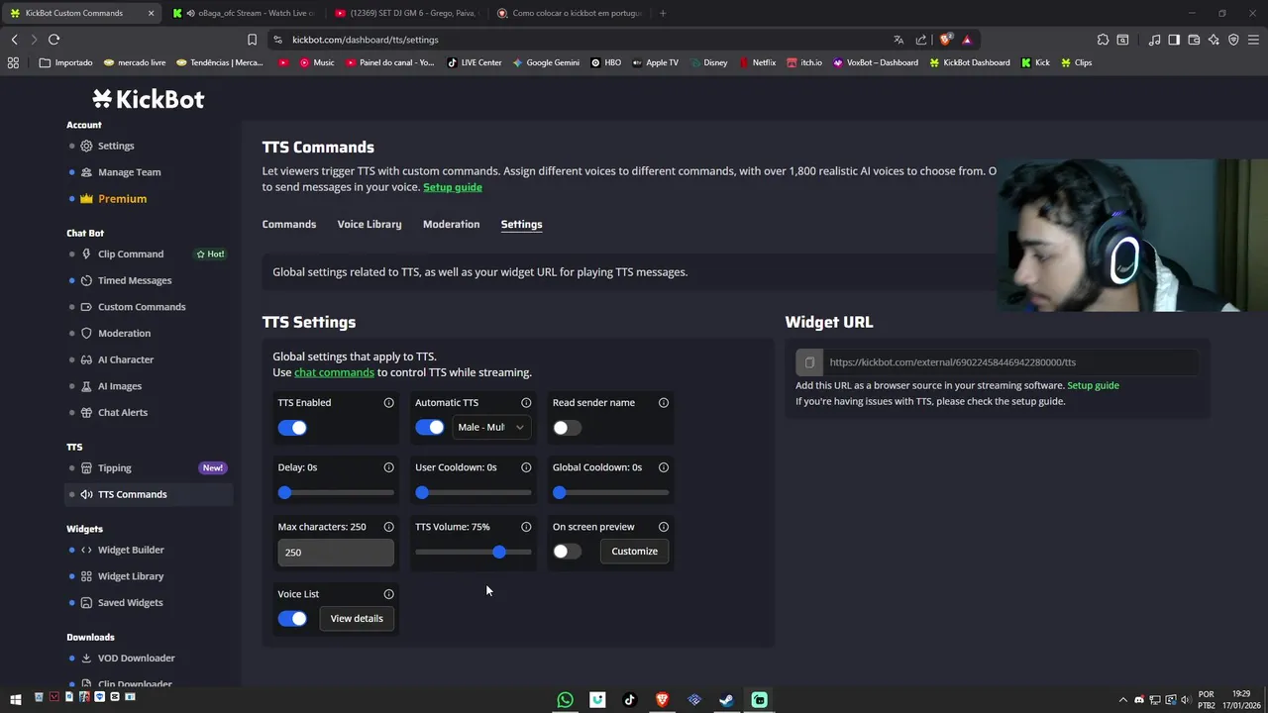Click the Widget URL text field

point(1010,362)
